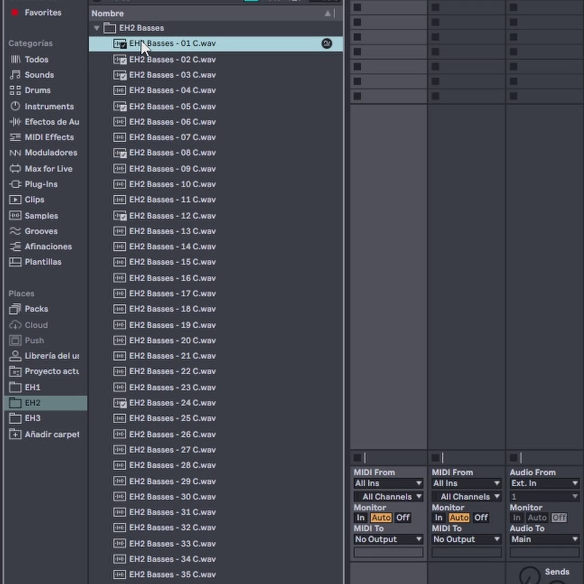Image resolution: width=584 pixels, height=584 pixels.
Task: Select EH2 Basses - 24 C.wav
Action: point(216,403)
